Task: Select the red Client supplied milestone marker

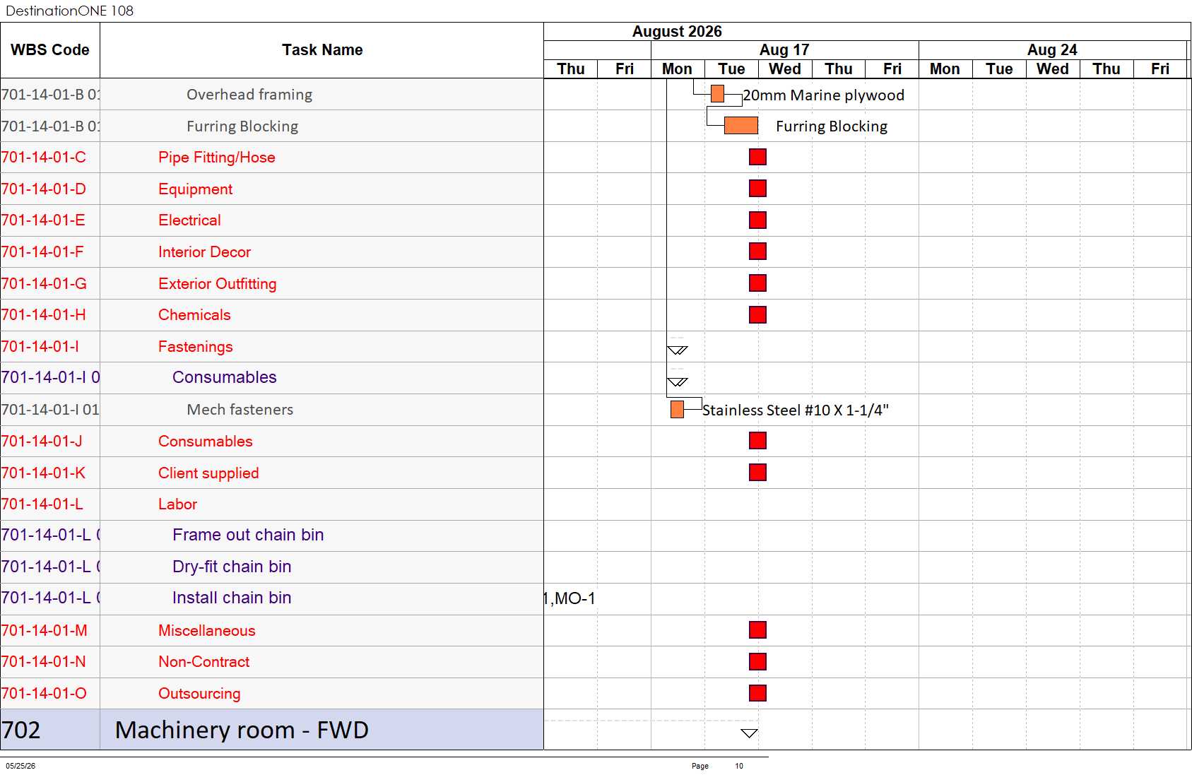Action: click(757, 472)
